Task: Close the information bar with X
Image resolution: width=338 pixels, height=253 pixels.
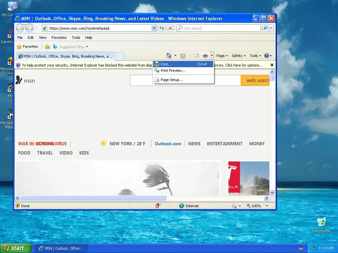Action: (272, 65)
